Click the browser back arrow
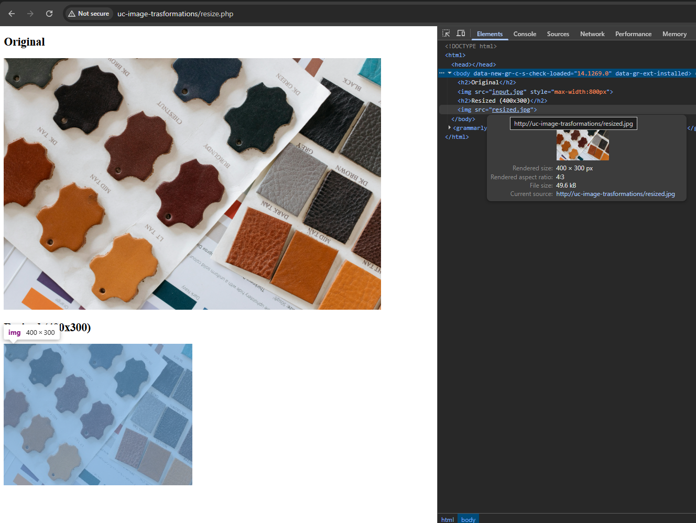 coord(11,14)
